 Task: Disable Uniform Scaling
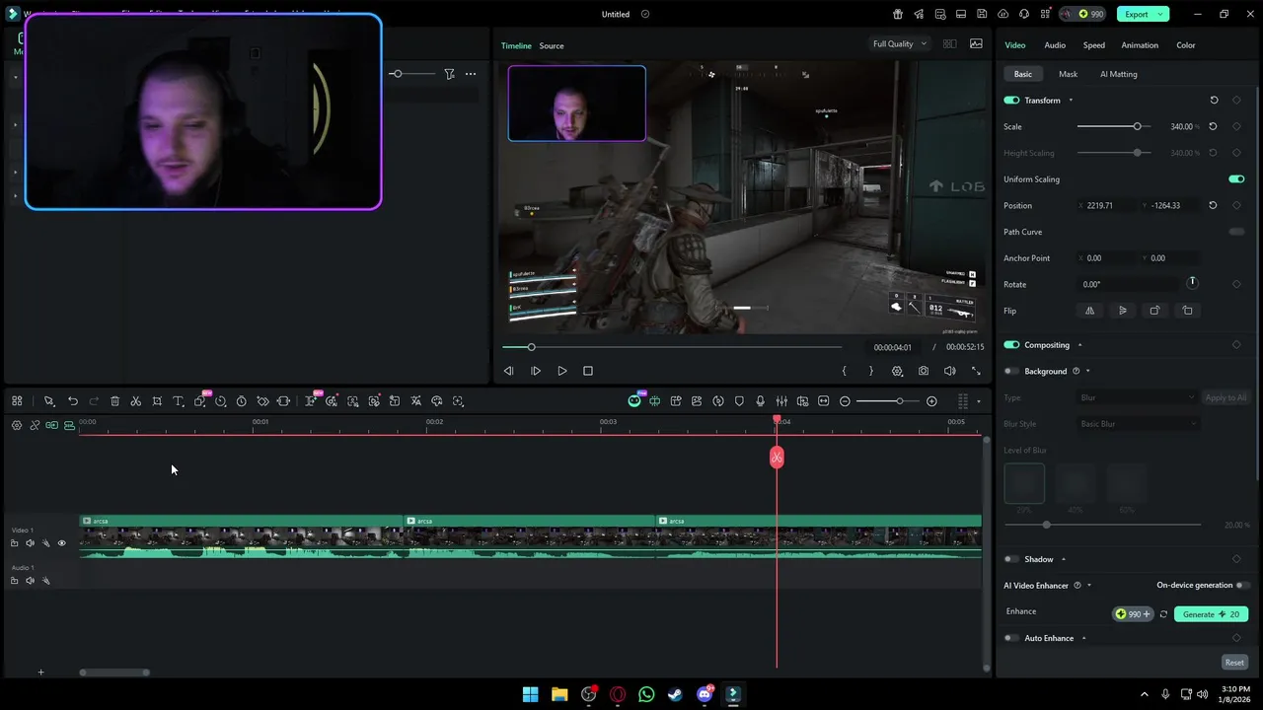click(x=1236, y=179)
